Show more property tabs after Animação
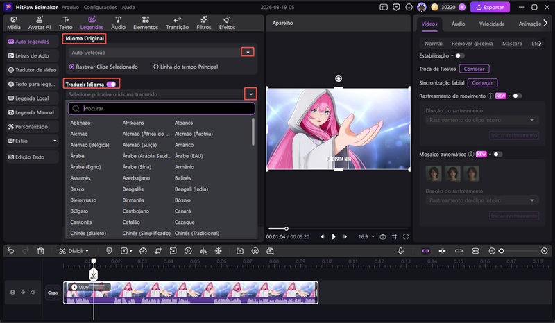555x323 pixels. point(545,24)
